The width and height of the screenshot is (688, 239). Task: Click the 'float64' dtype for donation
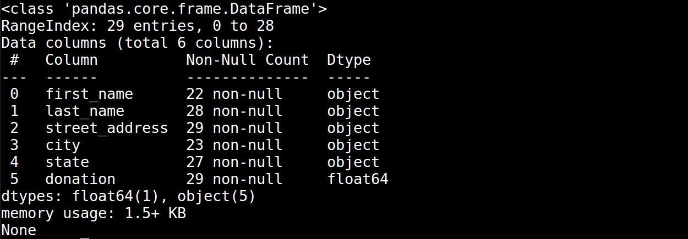(x=357, y=179)
